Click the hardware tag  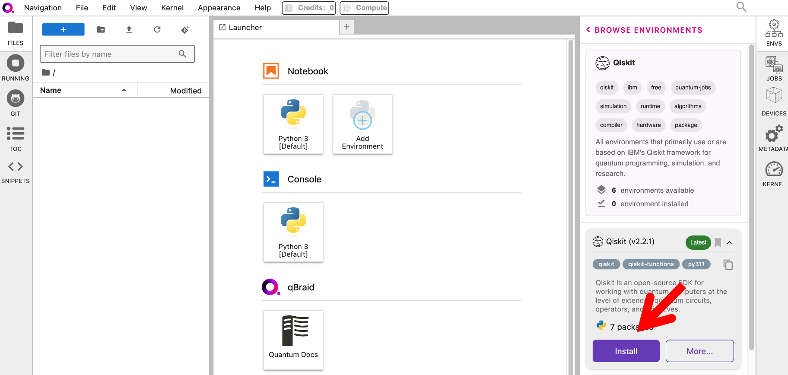(648, 125)
